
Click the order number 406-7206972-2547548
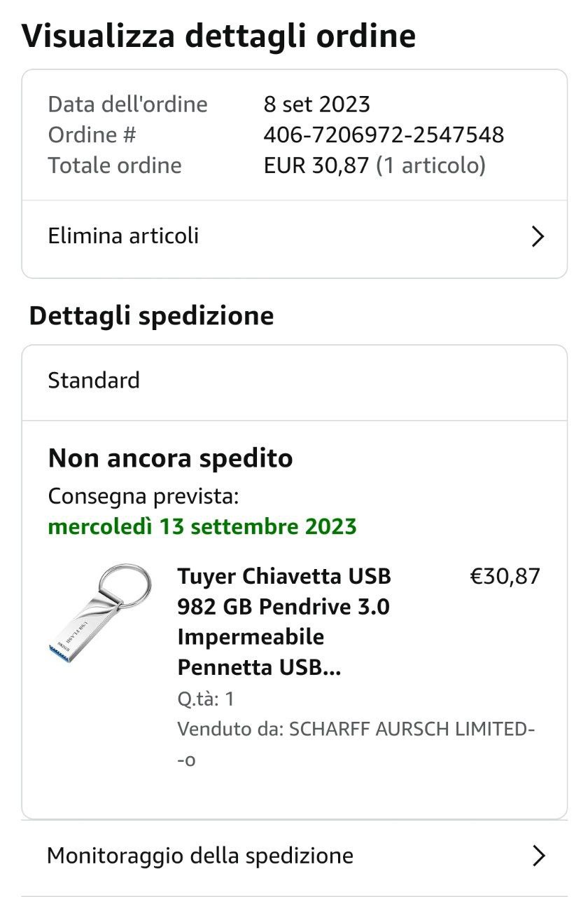click(x=384, y=135)
